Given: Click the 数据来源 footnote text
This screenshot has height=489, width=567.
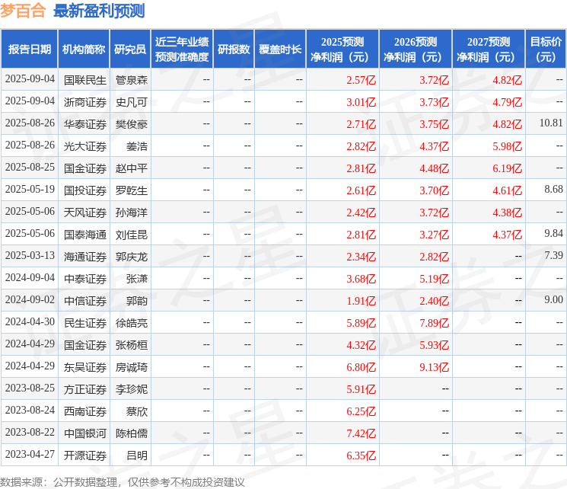Looking at the screenshot, I should (122, 481).
